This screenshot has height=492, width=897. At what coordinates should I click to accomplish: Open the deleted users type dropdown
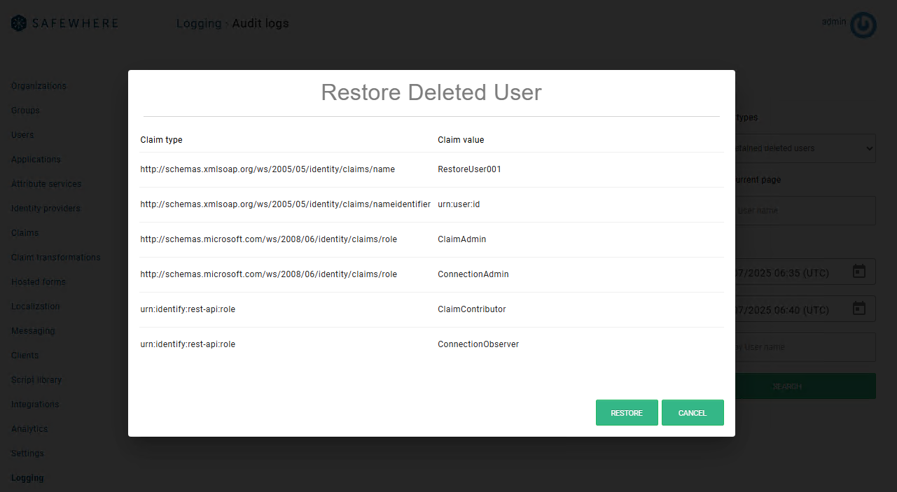pos(805,148)
